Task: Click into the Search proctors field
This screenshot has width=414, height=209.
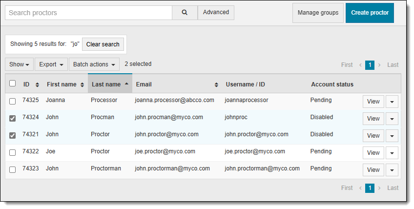Action: 88,13
